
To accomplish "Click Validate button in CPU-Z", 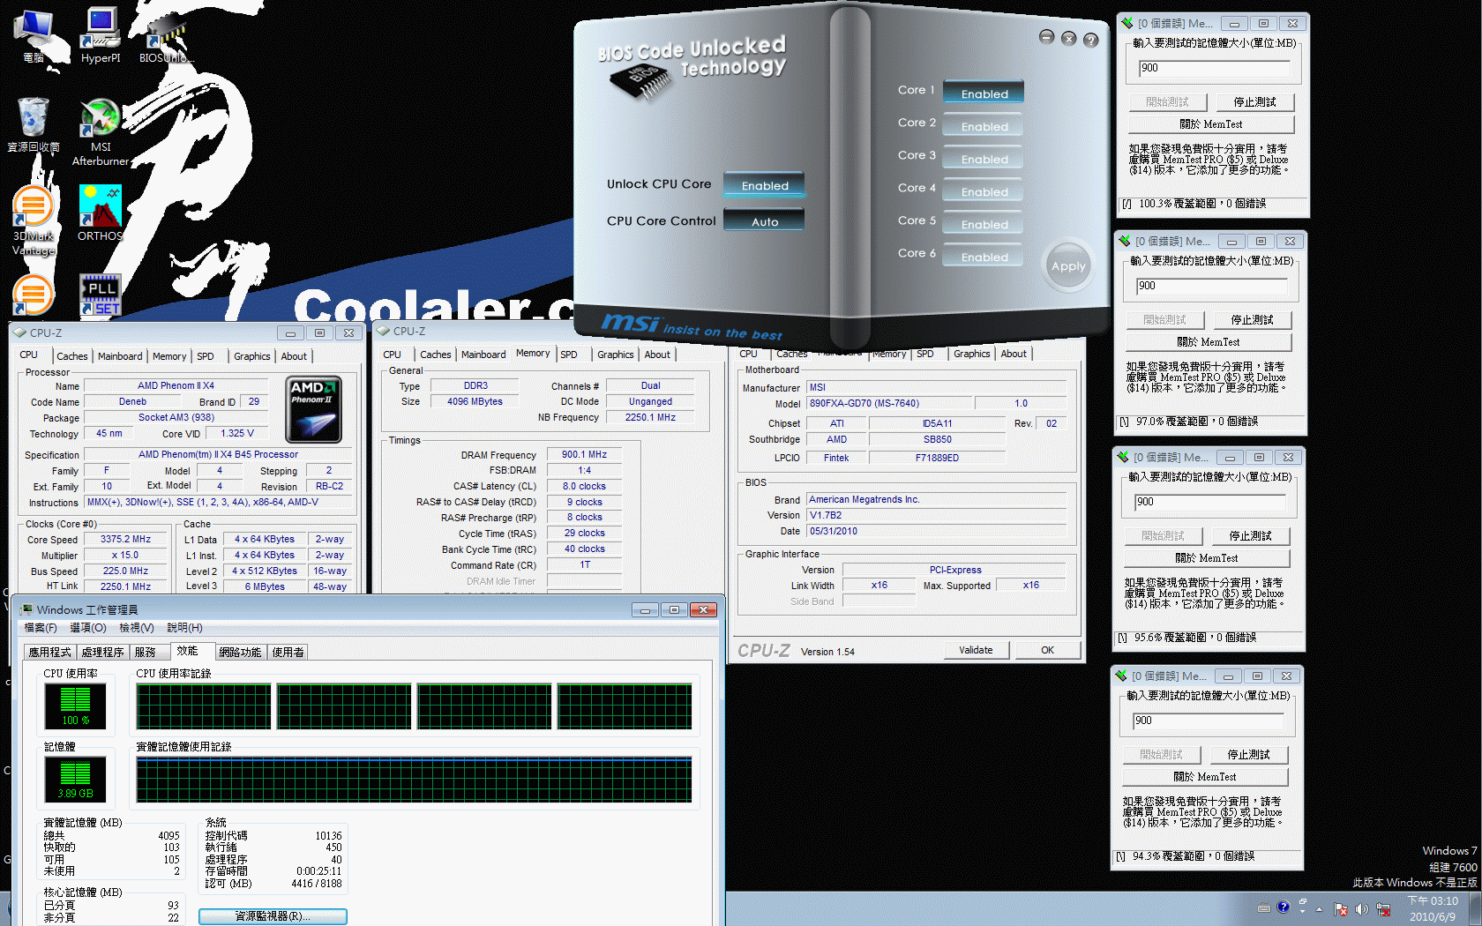I will (x=976, y=650).
